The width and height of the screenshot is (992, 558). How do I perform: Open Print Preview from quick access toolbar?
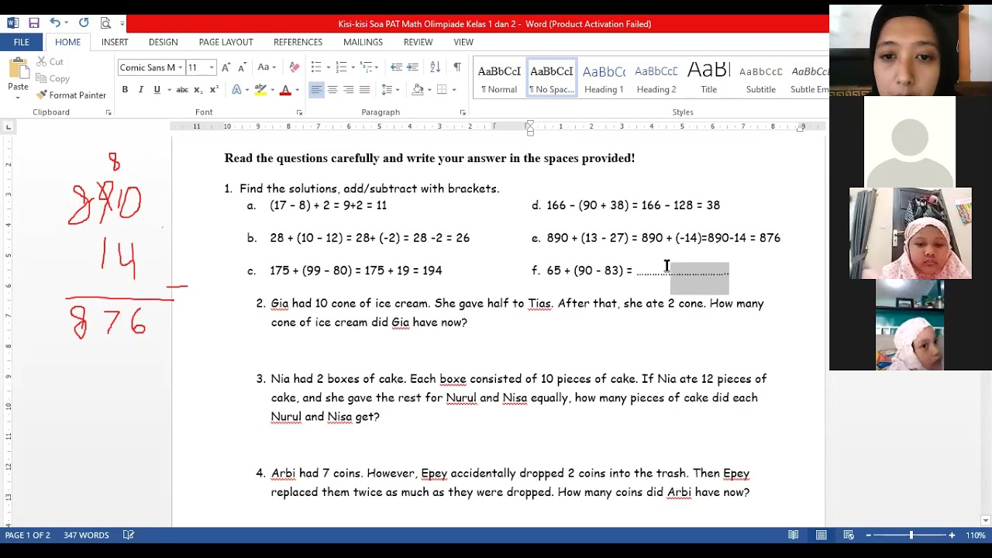[x=105, y=23]
